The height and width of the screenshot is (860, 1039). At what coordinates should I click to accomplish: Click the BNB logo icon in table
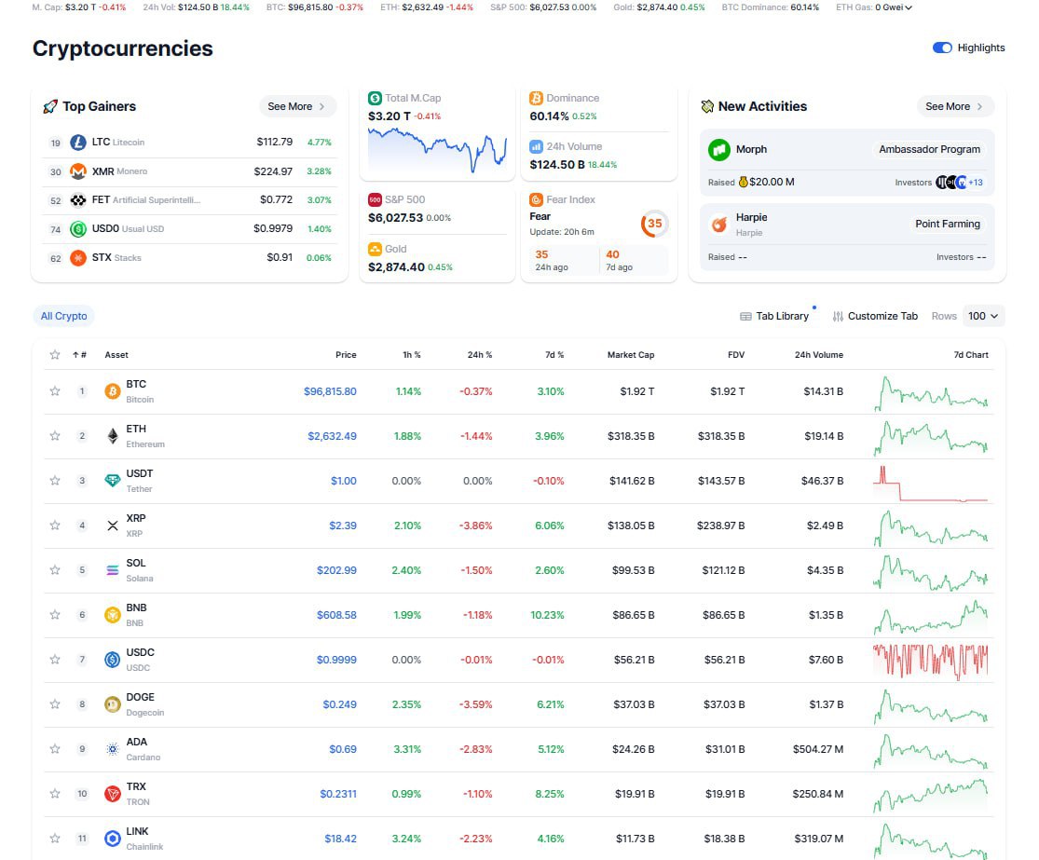(x=113, y=615)
